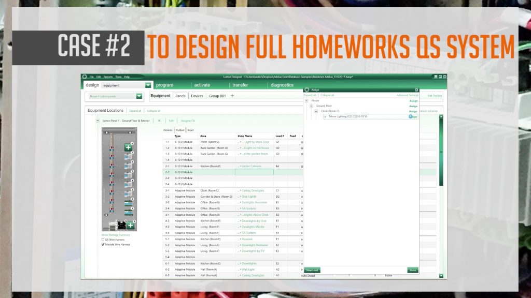Viewport: 531px width, 298px height.
Task: Click the Edit Toolbox link
Action: click(435, 96)
